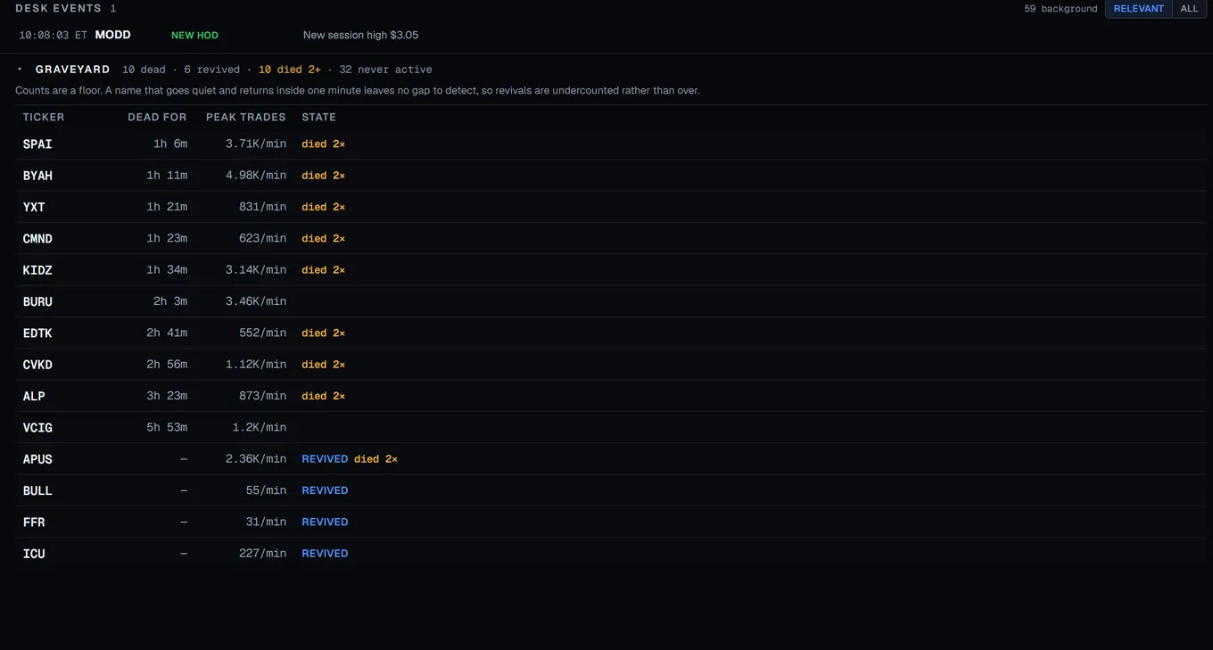Choose the FFR ticker
Viewport: 1213px width, 650px height.
coord(34,522)
